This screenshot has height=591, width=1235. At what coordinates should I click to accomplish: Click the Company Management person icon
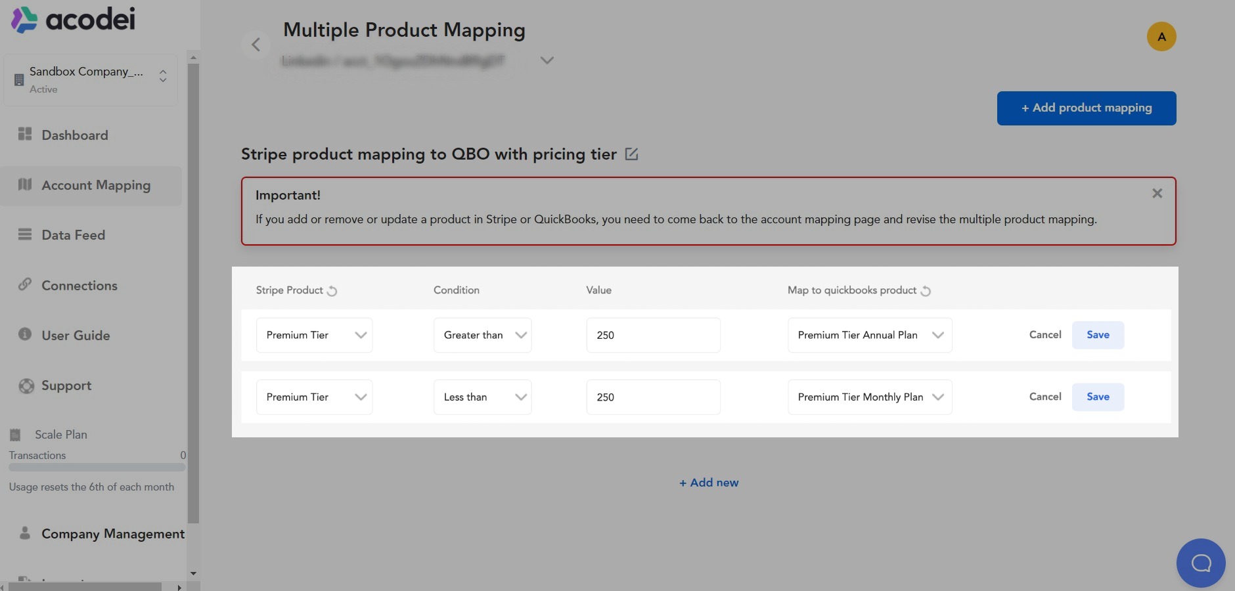pos(25,533)
